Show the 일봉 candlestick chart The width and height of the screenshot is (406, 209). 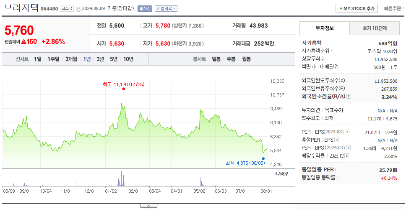pyautogui.click(x=216, y=59)
